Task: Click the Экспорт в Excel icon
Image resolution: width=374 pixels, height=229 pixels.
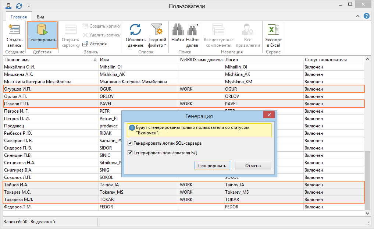Action: pyautogui.click(x=273, y=30)
